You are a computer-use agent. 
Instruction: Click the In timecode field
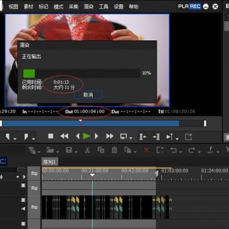click(x=43, y=112)
